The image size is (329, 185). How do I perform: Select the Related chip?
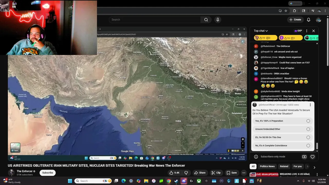pyautogui.click(x=284, y=166)
